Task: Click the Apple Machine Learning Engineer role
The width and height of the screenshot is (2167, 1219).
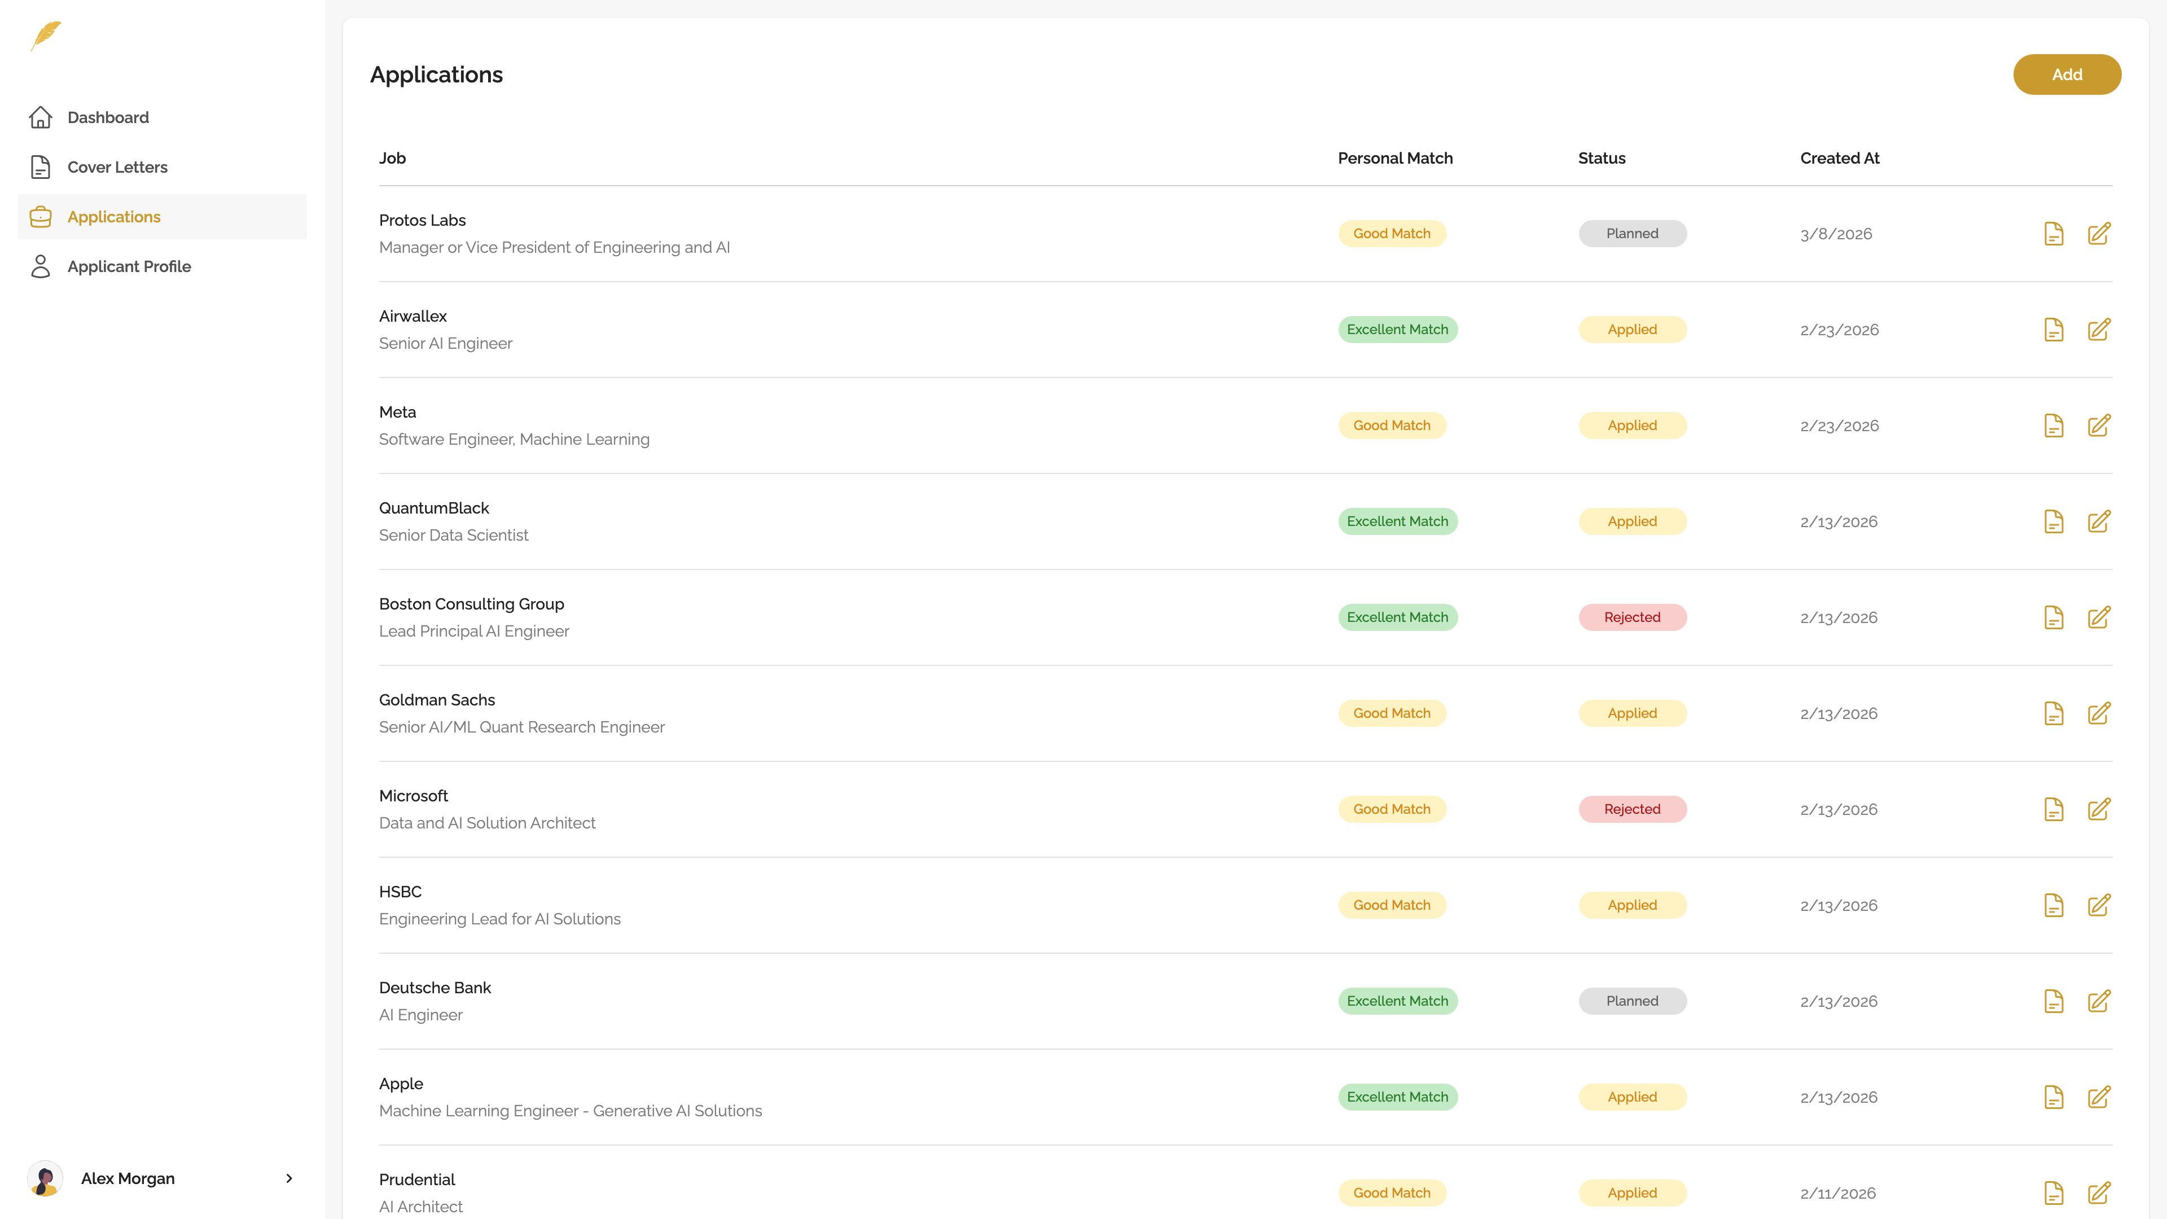Action: tap(571, 1111)
